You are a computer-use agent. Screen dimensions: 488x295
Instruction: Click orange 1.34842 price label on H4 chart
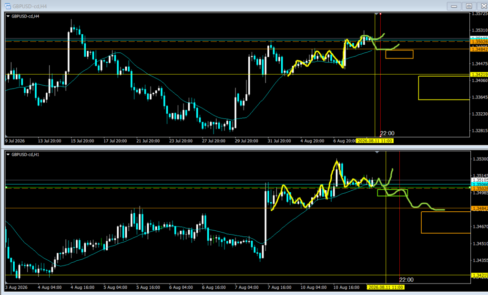click(479, 49)
